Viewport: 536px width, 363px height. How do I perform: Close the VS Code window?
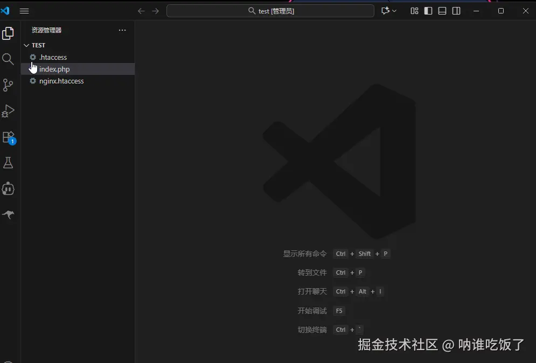pos(526,11)
